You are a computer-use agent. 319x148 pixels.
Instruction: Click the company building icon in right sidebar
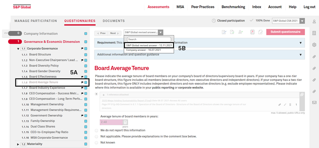tap(314, 33)
